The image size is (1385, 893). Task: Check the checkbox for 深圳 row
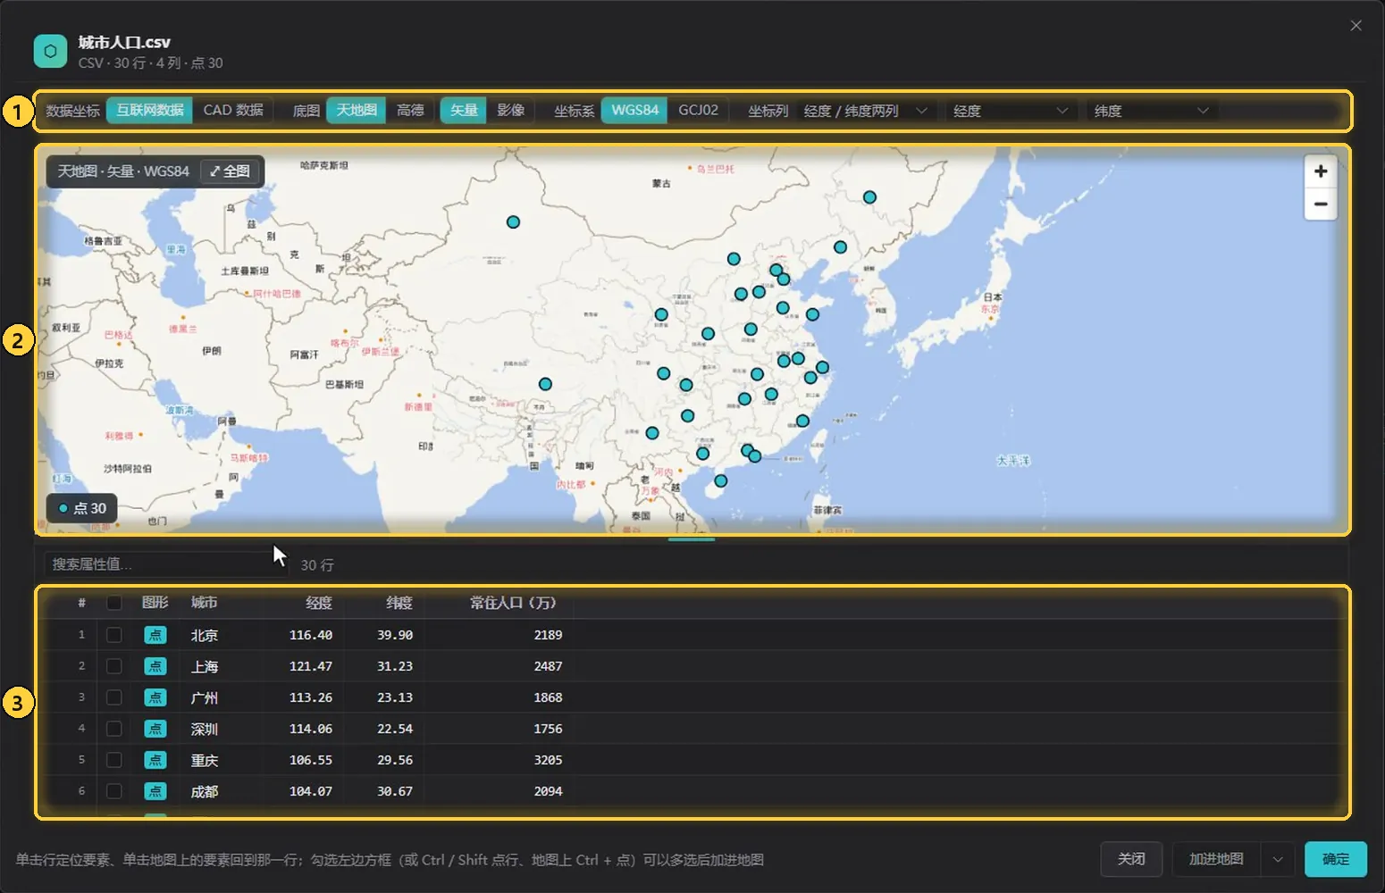click(114, 729)
